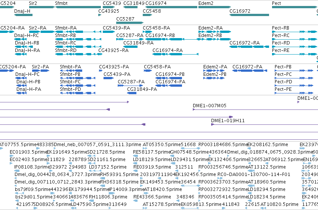Click the CG43925-PA protein label

point(114,67)
